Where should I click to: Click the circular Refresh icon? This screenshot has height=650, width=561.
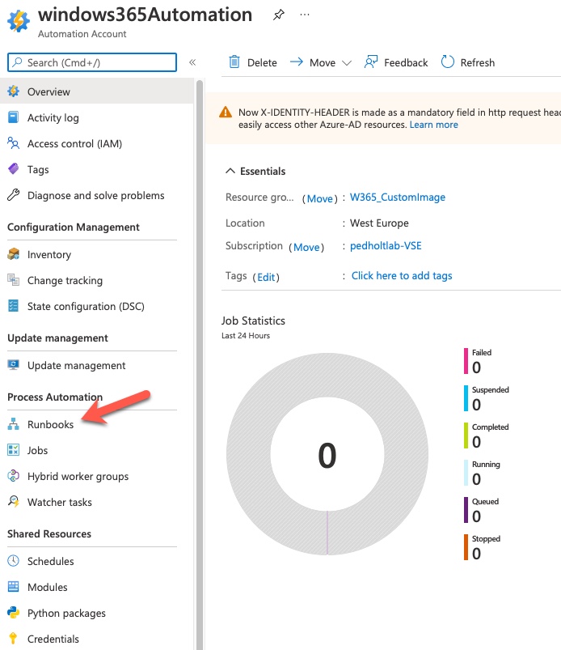pyautogui.click(x=448, y=62)
